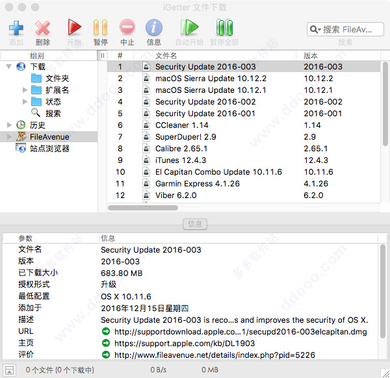
Task: Click the 中止 stop toolbar icon
Action: [127, 27]
